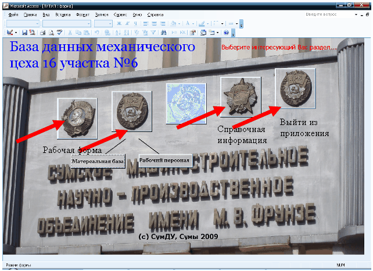Click the Font Color letter A icon
The image size is (373, 271).
click(188, 24)
